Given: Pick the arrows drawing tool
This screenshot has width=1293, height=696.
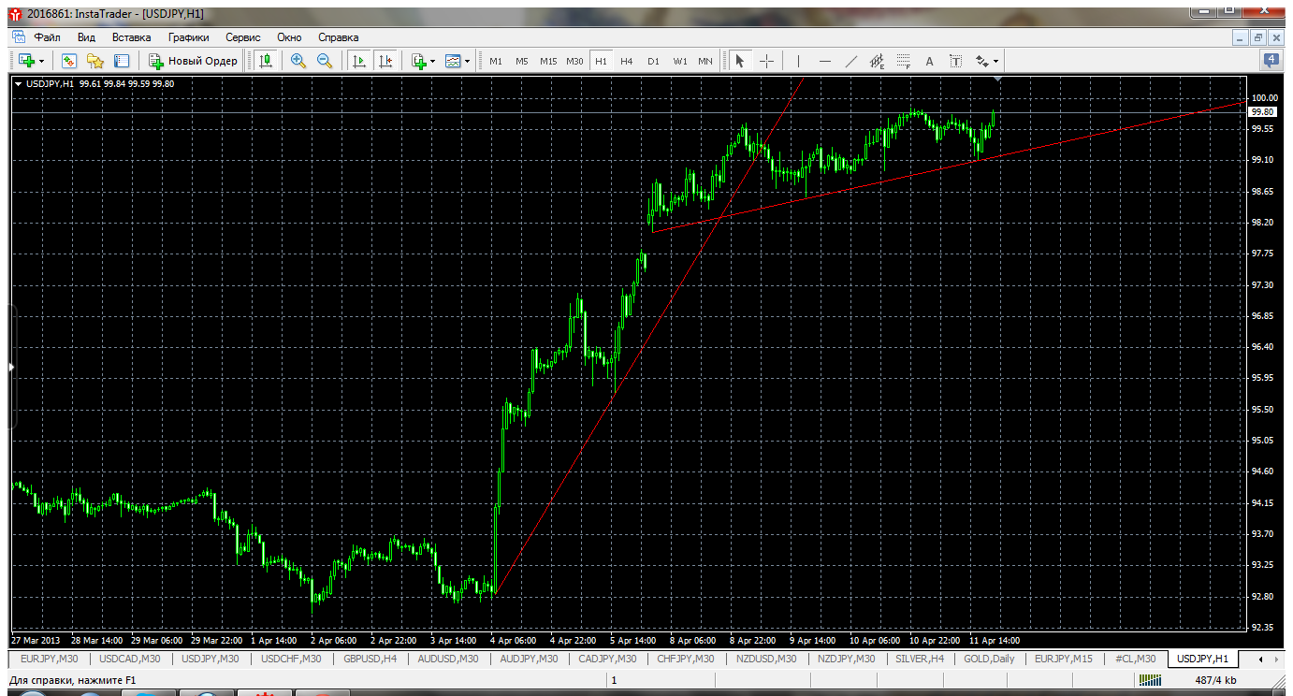Looking at the screenshot, I should coord(981,61).
